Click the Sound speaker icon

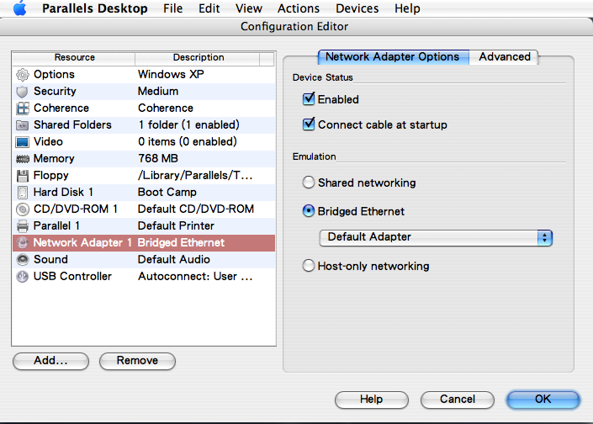(23, 259)
